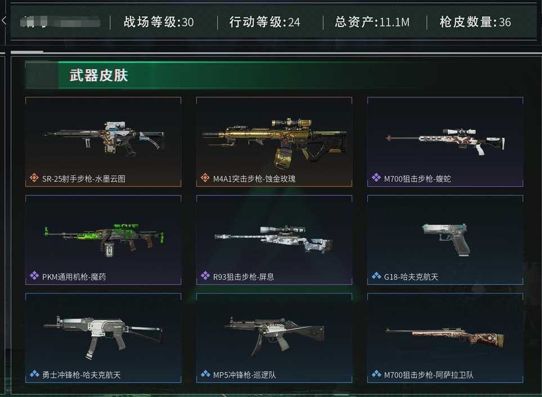Screen dimensions: 542x397
Task: Click blue rarity icon beside M700狙击步枪-阿萨拉卫队
Action: 376,373
